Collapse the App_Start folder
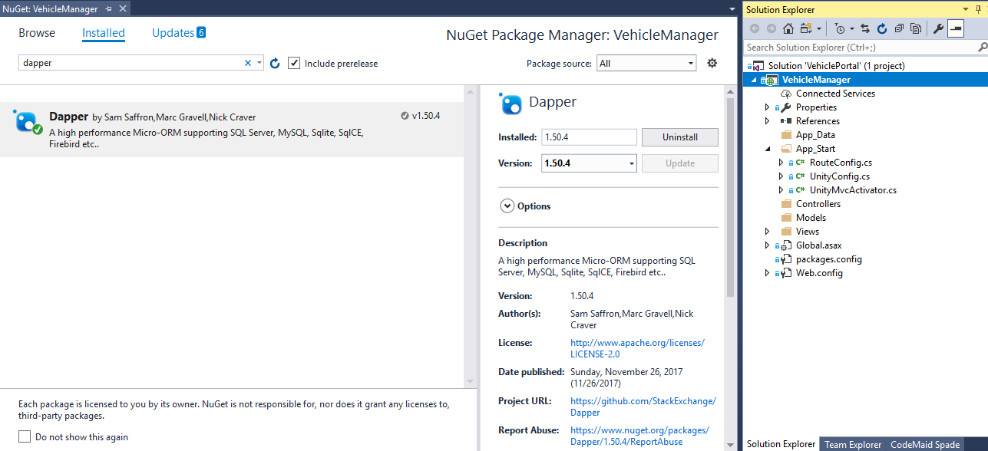Screen dimensions: 988x451 tap(768, 148)
